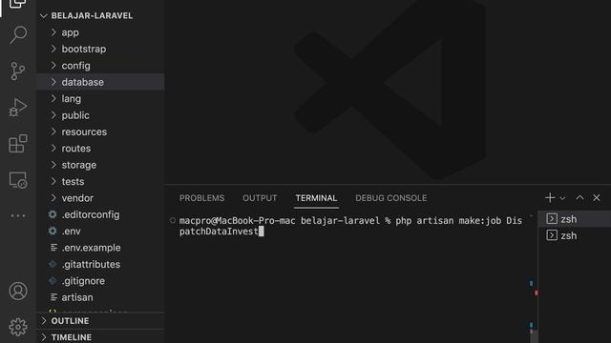611x343 pixels.
Task: Switch to the PROBLEMS tab
Action: click(x=201, y=198)
